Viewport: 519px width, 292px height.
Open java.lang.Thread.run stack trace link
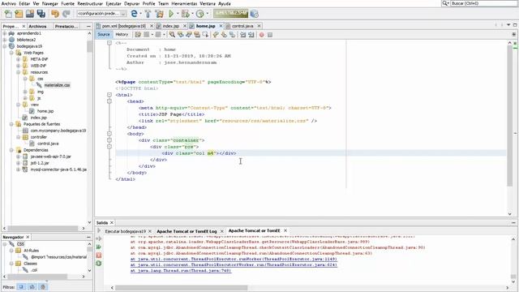point(181,270)
